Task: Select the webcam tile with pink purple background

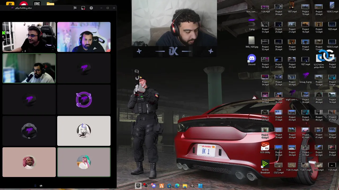Action: [x=84, y=37]
